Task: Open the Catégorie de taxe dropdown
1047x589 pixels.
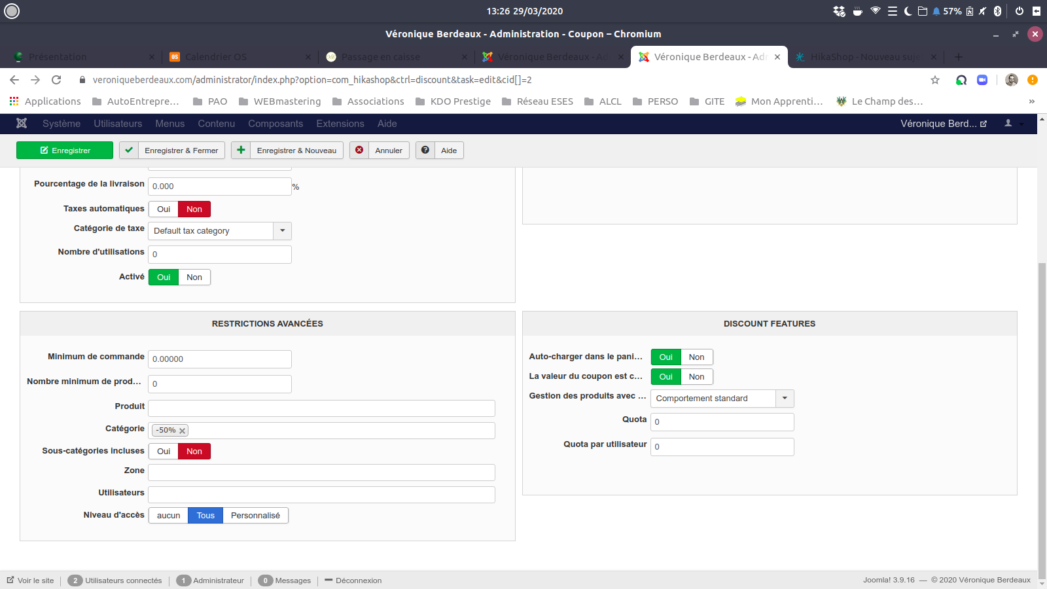Action: (282, 231)
